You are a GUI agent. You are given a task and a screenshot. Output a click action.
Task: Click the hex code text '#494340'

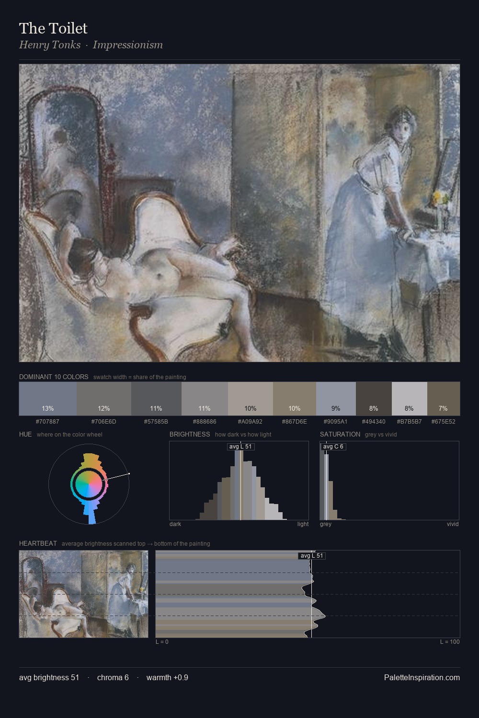(x=374, y=422)
